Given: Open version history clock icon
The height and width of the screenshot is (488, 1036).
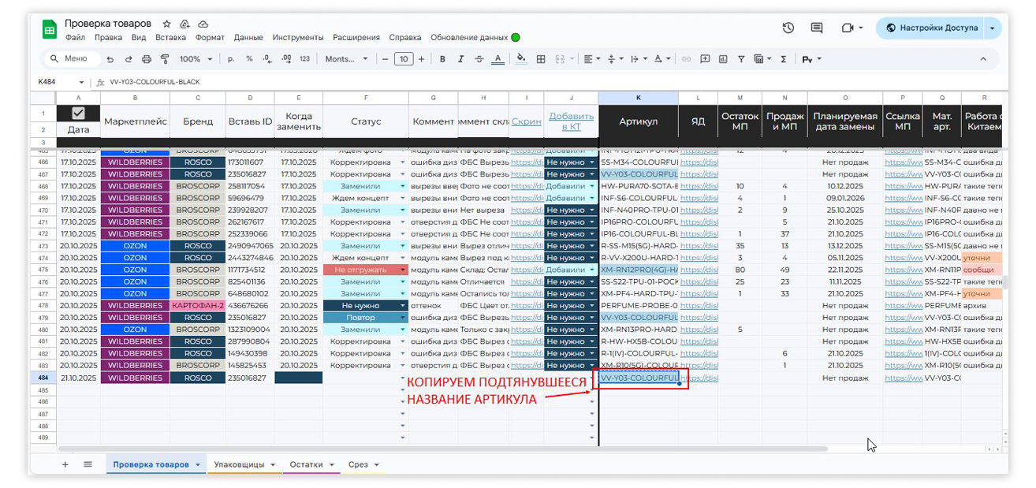Looking at the screenshot, I should 788,28.
